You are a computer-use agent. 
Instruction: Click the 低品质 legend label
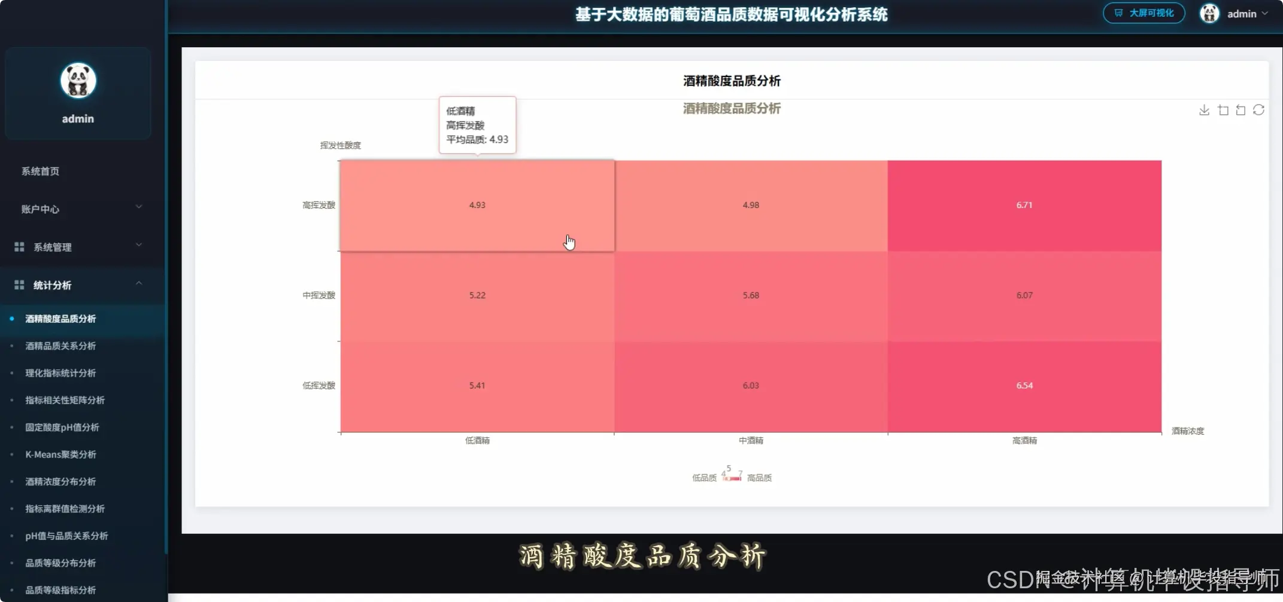[704, 478]
